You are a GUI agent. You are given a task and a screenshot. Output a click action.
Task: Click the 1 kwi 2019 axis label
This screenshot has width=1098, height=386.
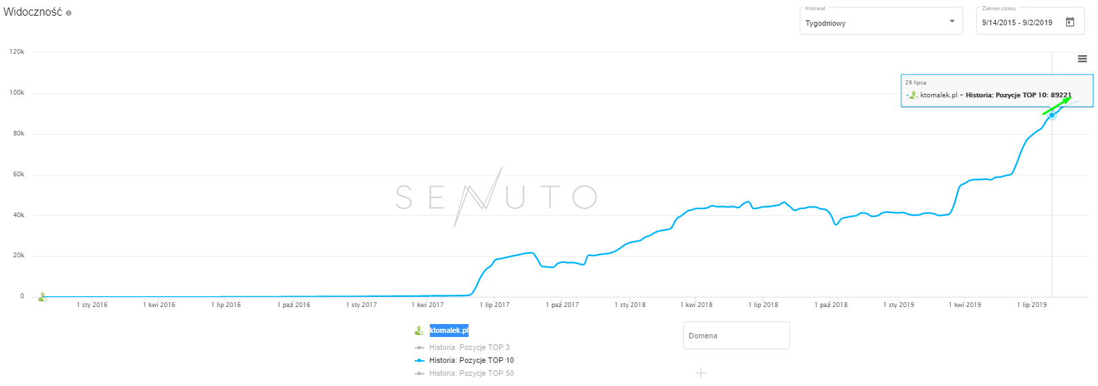pyautogui.click(x=964, y=305)
